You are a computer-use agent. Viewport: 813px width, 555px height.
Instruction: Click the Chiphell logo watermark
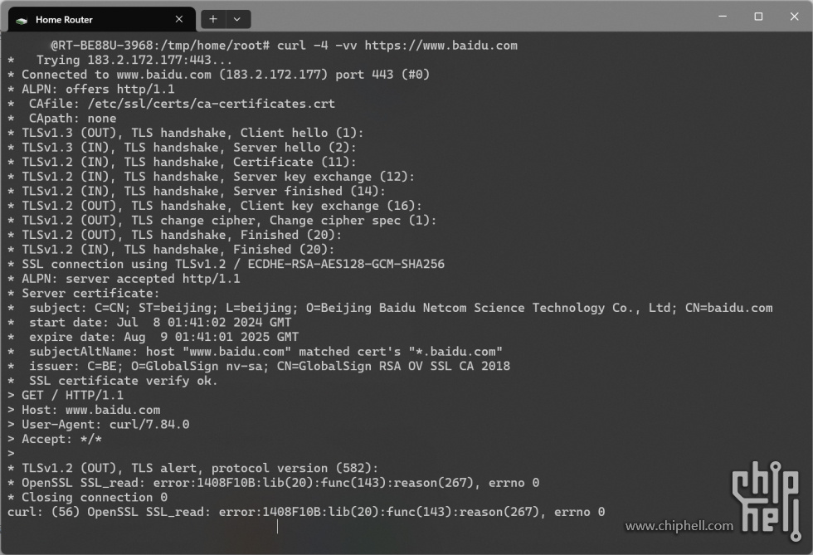766,500
